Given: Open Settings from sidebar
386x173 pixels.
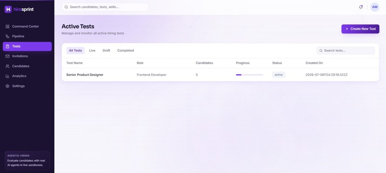Looking at the screenshot, I should click(27, 86).
